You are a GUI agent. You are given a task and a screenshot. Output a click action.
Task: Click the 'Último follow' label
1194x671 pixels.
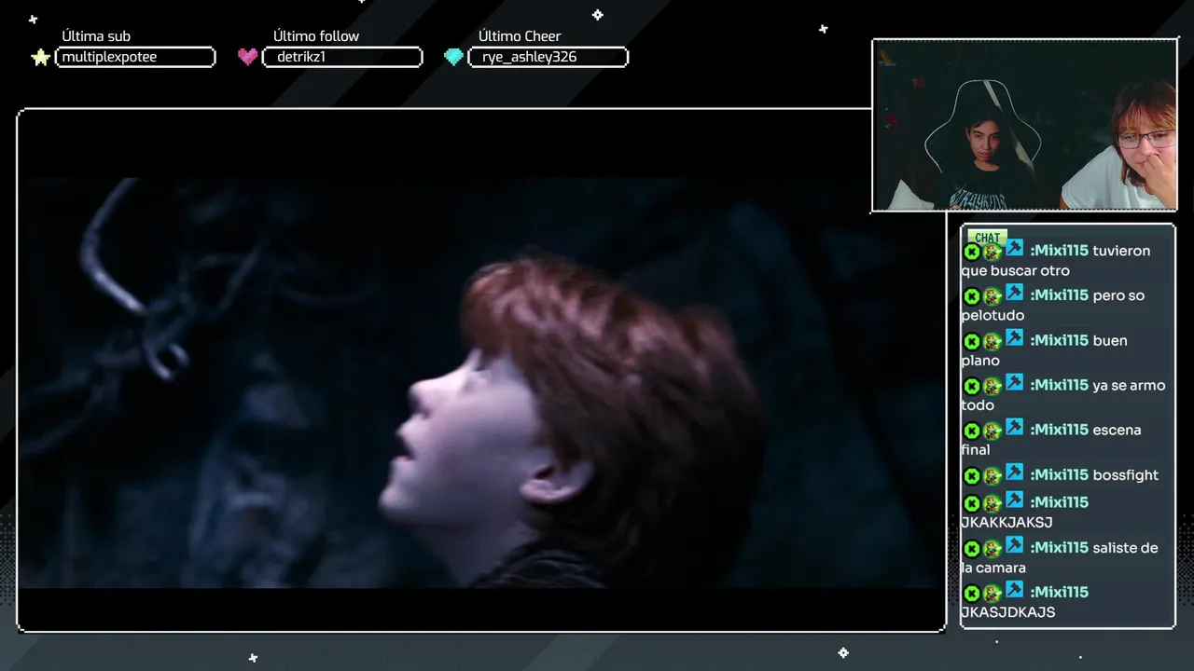[316, 36]
